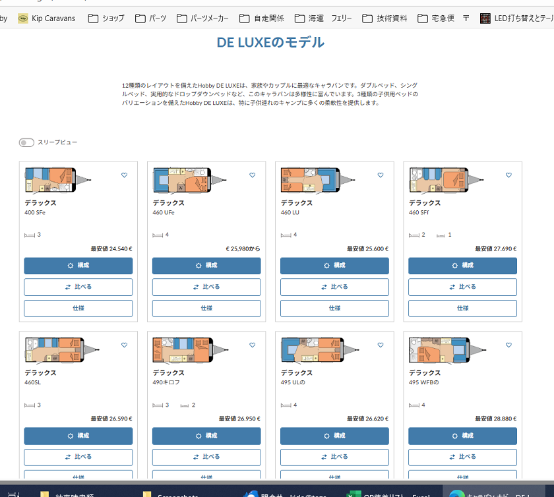Click price 最安値 27.690 €
Image resolution: width=554 pixels, height=497 pixels.
[x=496, y=248]
